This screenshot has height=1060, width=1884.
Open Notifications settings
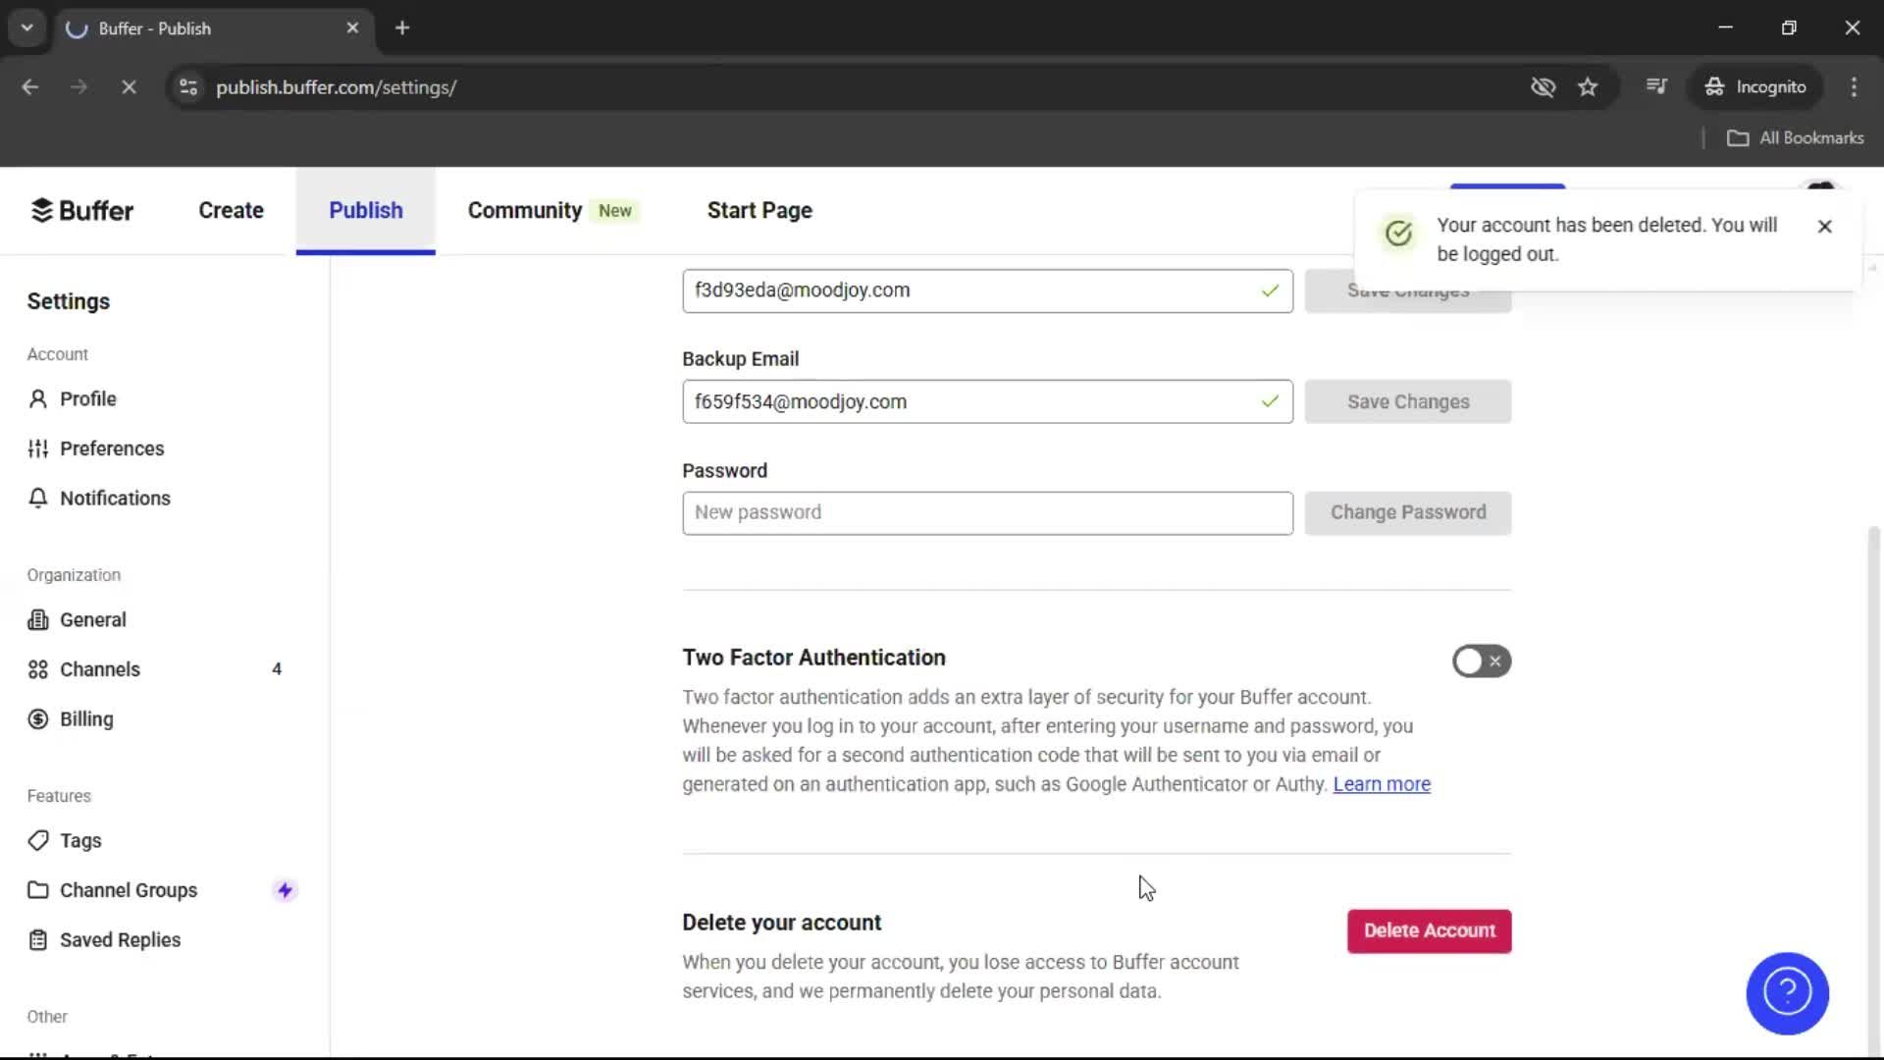[x=114, y=499]
